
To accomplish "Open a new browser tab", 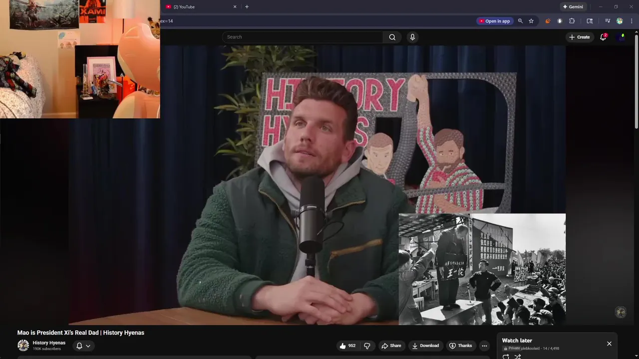I will 247,6.
